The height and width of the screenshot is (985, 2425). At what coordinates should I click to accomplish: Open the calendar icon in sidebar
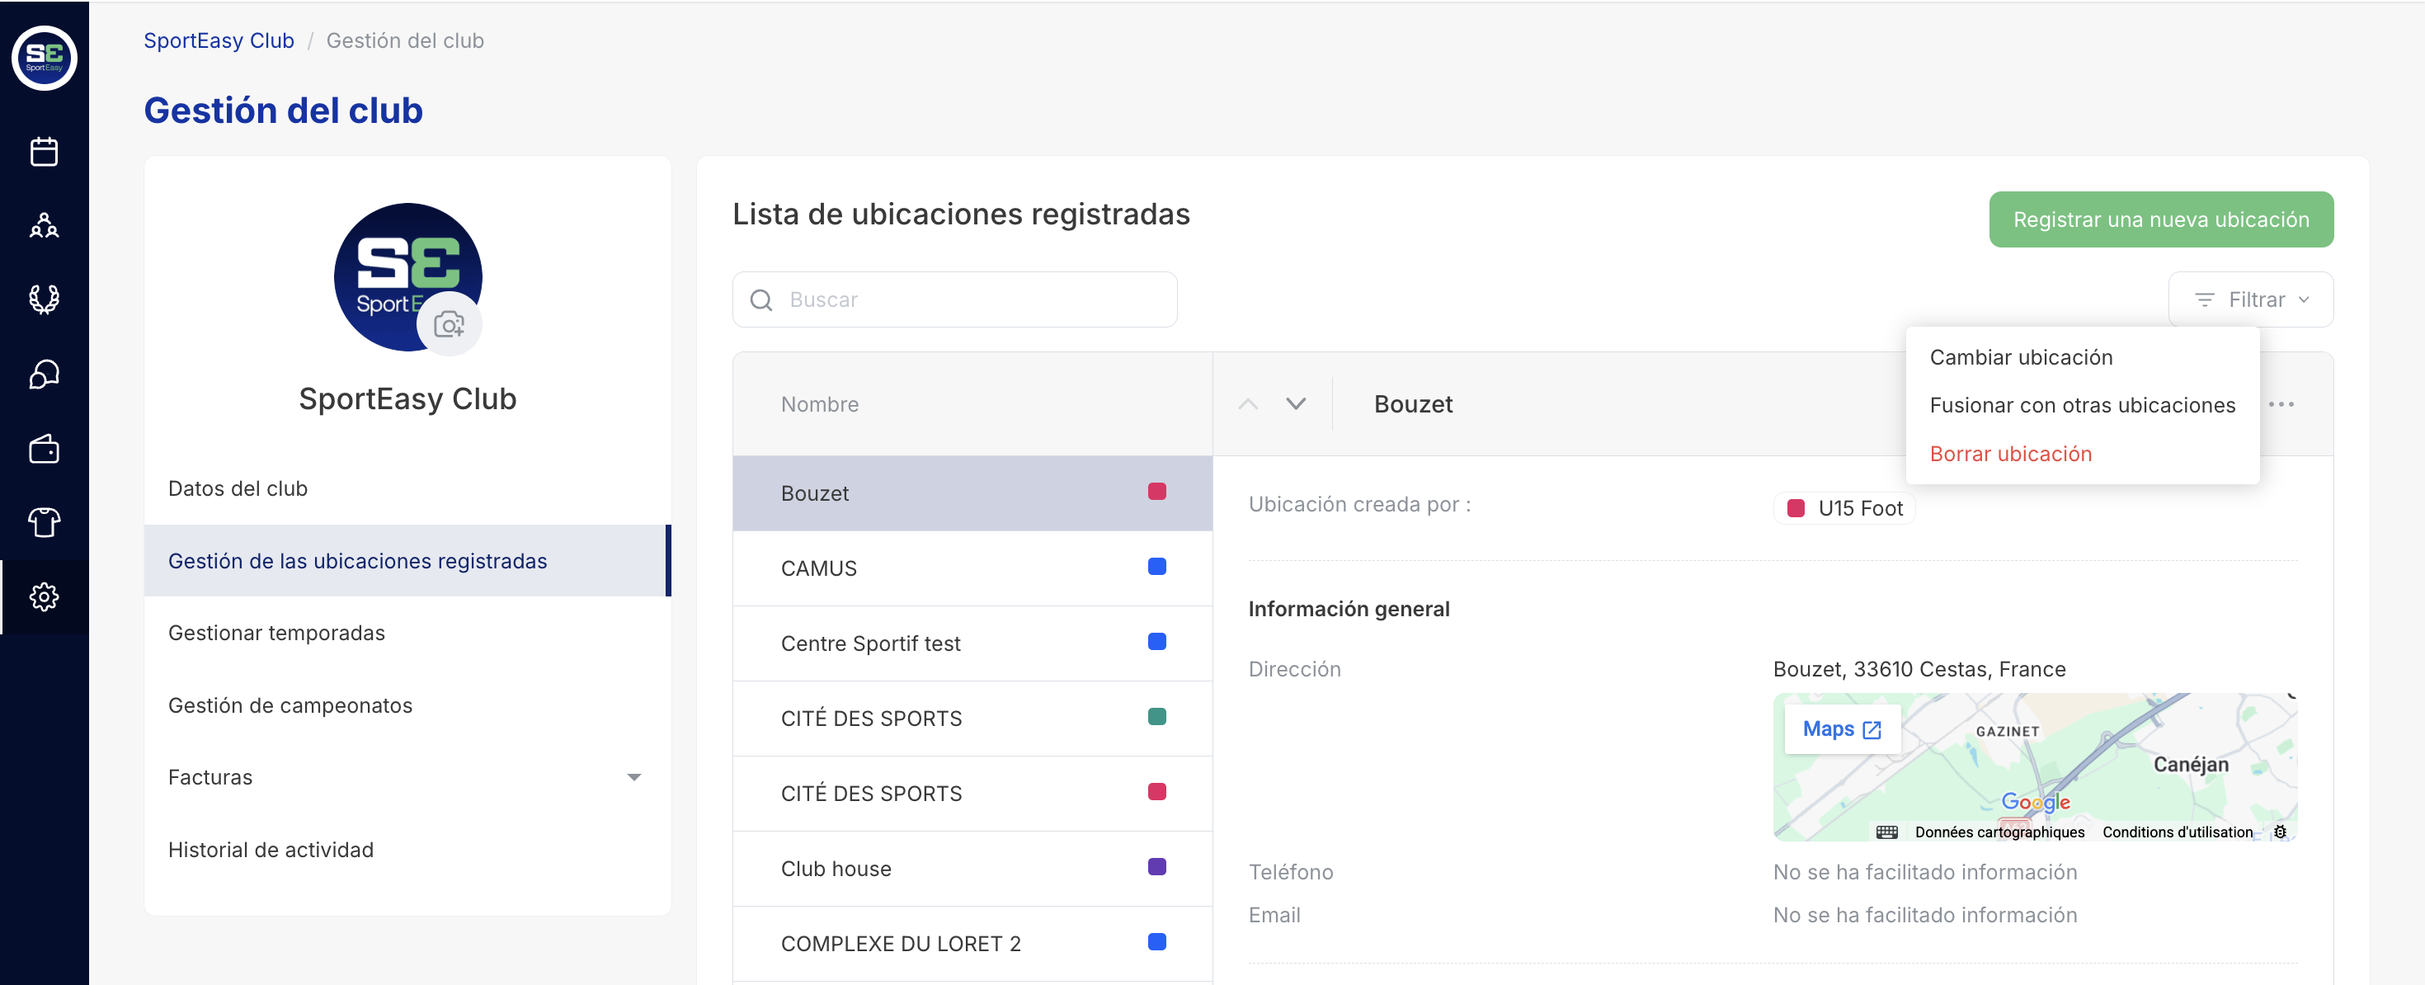pyautogui.click(x=43, y=152)
